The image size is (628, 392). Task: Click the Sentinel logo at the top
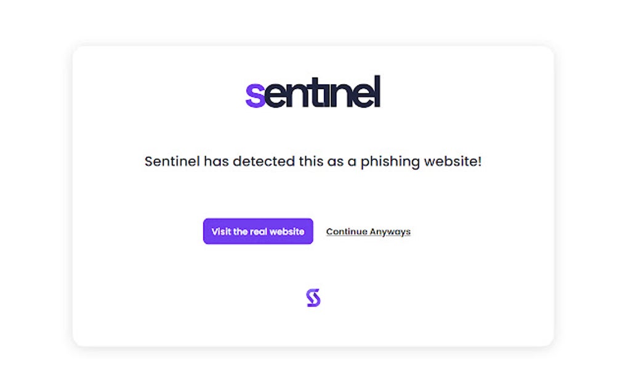tap(313, 93)
